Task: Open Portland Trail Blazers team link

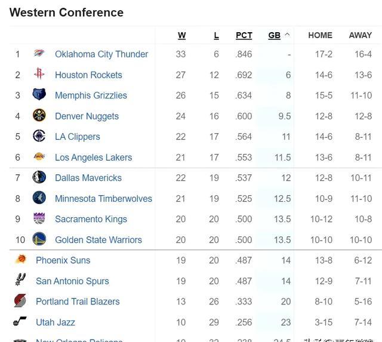Action: click(78, 301)
